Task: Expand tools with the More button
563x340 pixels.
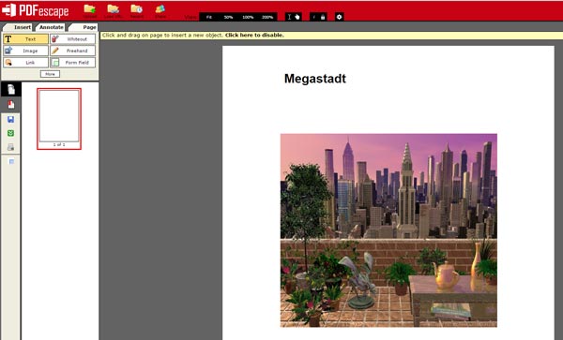Action: click(x=50, y=74)
